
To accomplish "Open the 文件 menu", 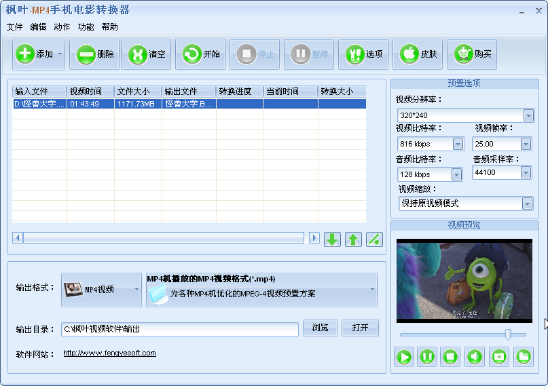I will click(14, 27).
